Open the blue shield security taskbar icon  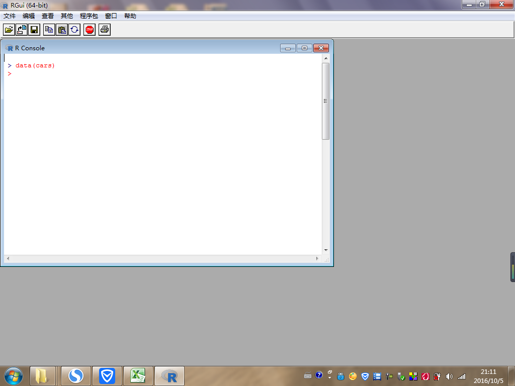pyautogui.click(x=107, y=376)
